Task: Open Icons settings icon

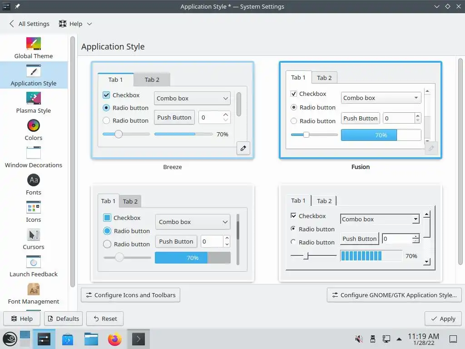Action: pos(34,207)
